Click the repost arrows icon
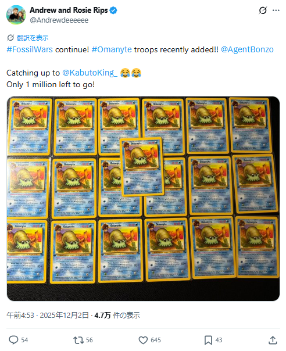Image resolution: width=286 pixels, height=351 pixels. 78,340
